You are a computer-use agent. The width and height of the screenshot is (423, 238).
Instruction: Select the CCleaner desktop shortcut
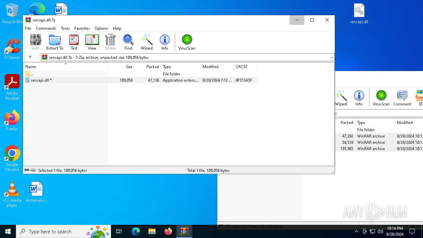(x=12, y=49)
